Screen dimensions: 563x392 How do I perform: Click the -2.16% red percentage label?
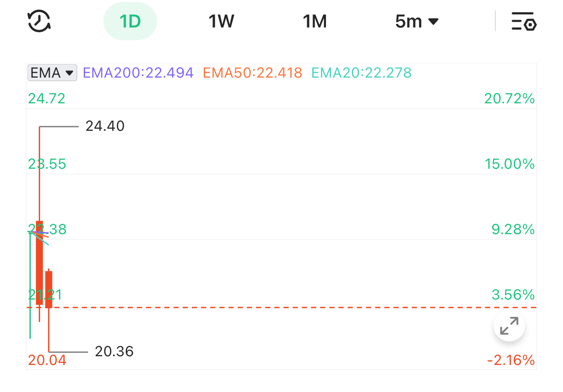click(511, 360)
